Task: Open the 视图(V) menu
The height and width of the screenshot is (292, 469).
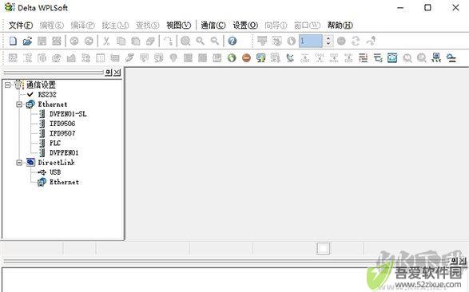Action: pyautogui.click(x=178, y=26)
